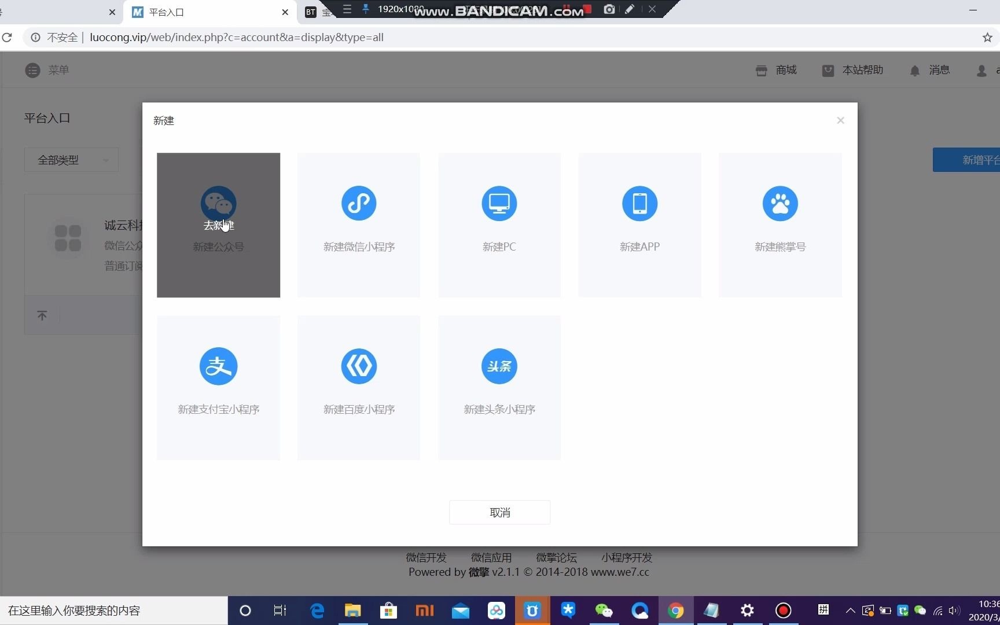Open the 微擎论坛 footer link
Screen dimensions: 1000x625
[x=556, y=557]
